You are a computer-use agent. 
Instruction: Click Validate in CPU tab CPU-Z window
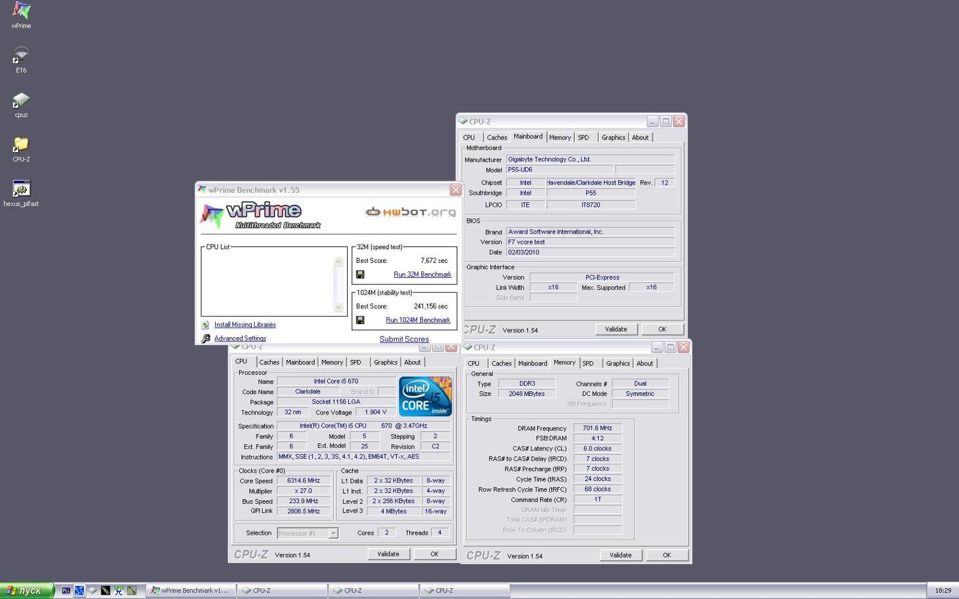click(x=388, y=554)
